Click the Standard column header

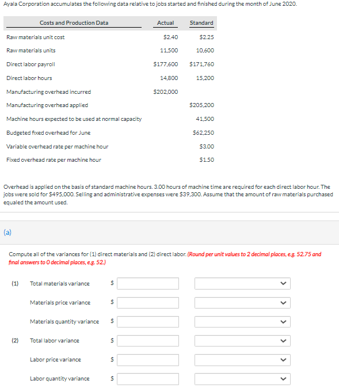pos(201,23)
